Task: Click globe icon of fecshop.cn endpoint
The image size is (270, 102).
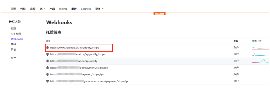Action: (x=48, y=47)
